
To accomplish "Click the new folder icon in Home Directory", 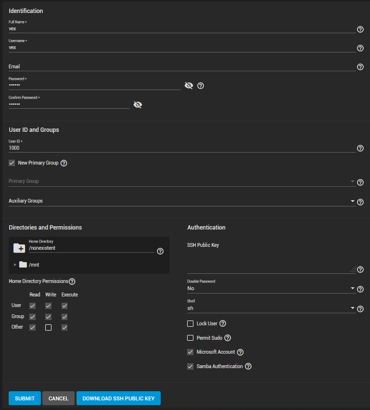I will pyautogui.click(x=19, y=248).
